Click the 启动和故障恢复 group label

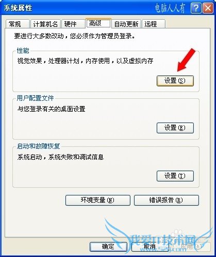39,146
